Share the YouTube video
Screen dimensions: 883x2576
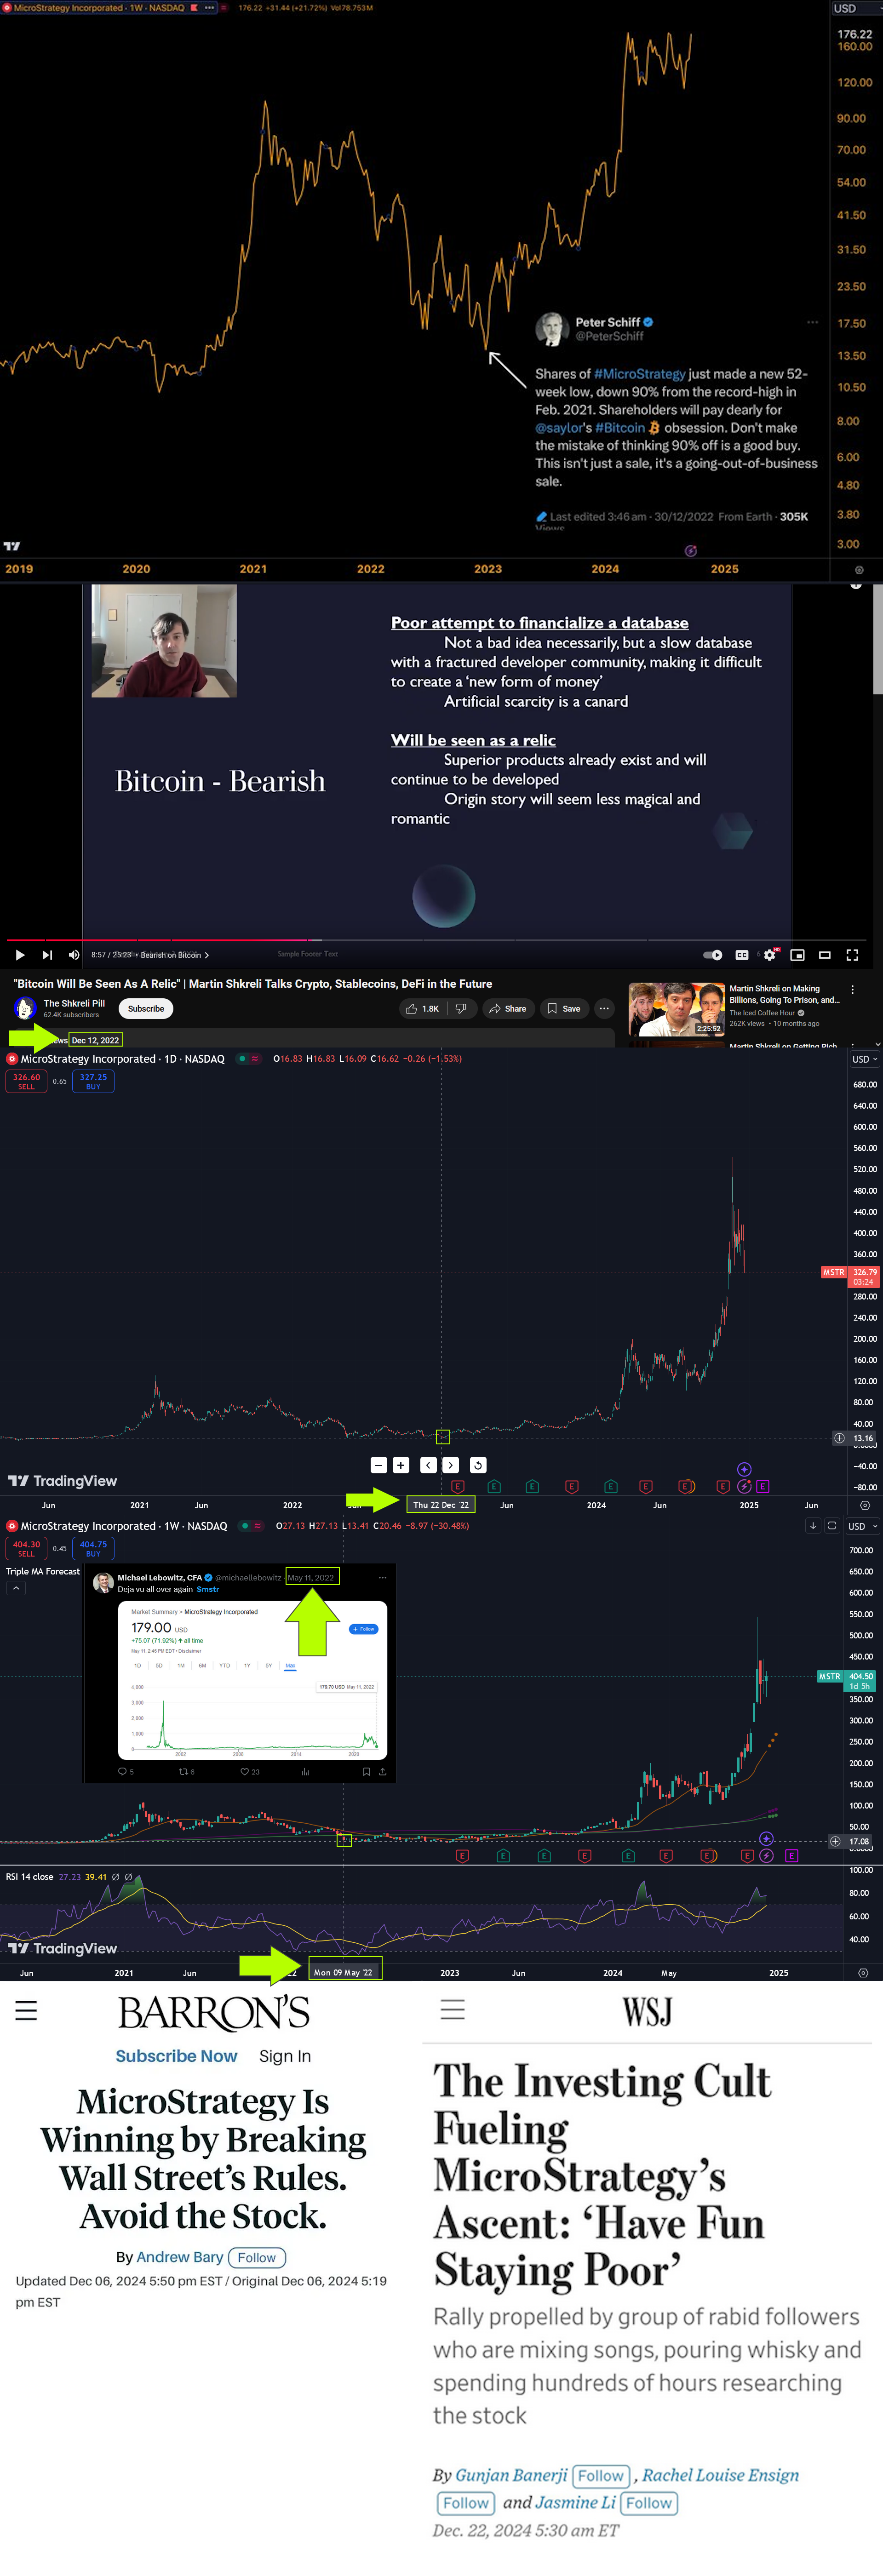(508, 1008)
